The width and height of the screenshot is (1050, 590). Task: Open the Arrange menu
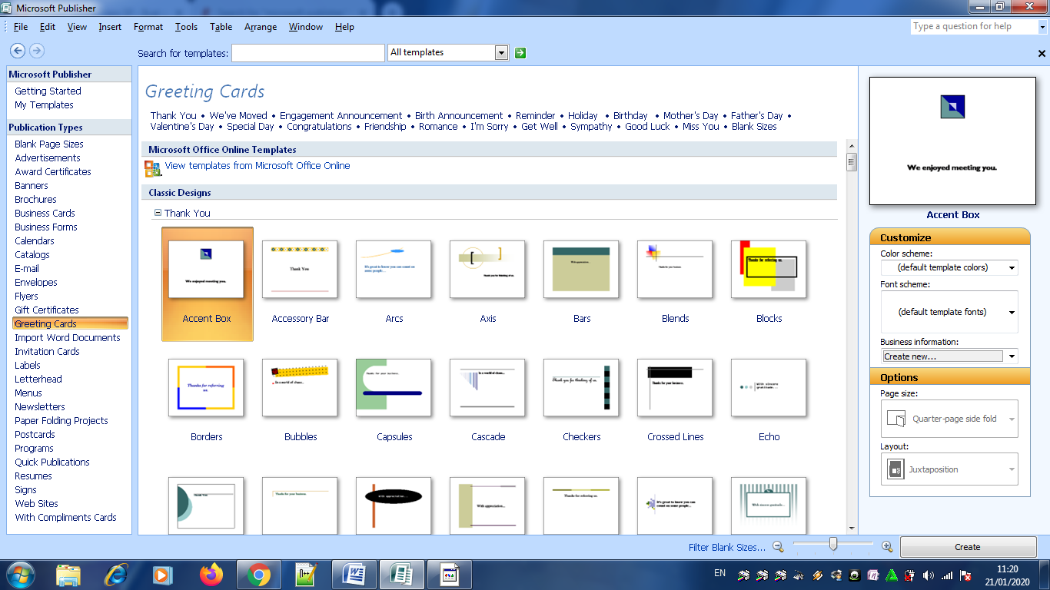tap(260, 26)
